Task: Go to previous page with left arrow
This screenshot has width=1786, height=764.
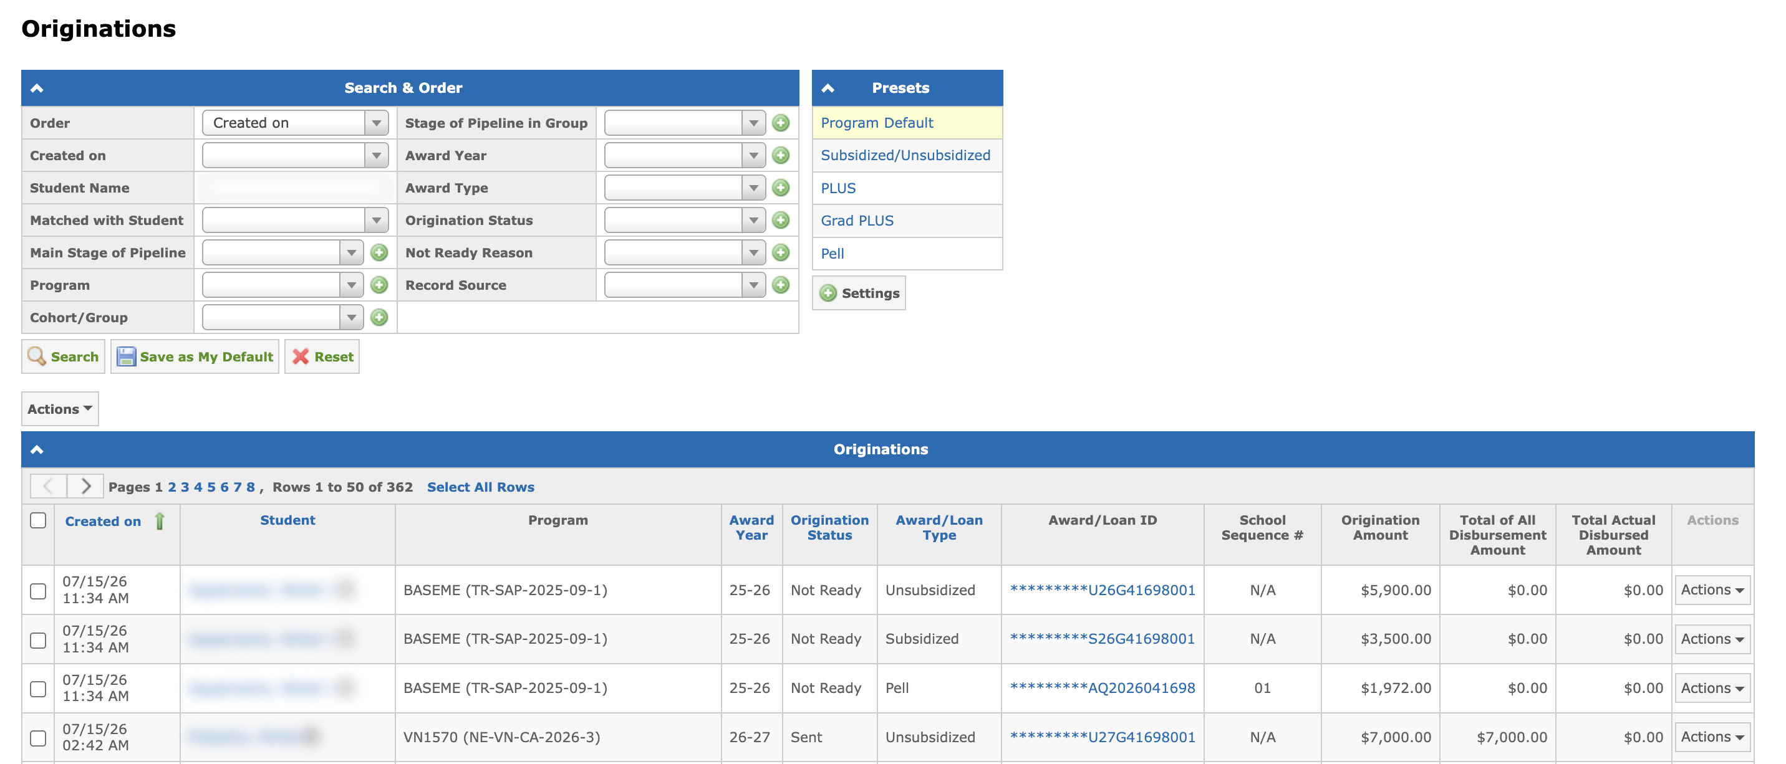Action: coord(49,486)
